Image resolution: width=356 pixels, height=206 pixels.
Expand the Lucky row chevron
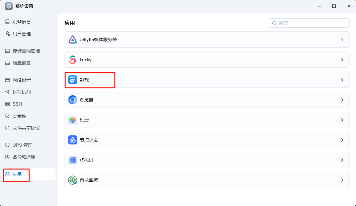(342, 60)
